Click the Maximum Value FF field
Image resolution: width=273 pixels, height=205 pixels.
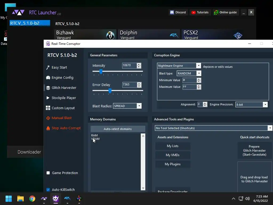pyautogui.click(x=190, y=87)
